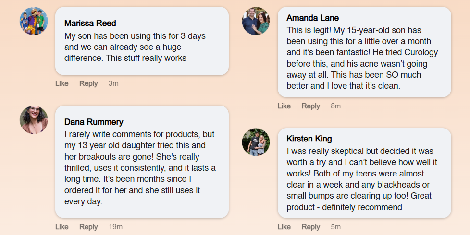Screen dimensions: 470x235
Task: Reply to Amanda Lane's comment
Action: (311, 106)
